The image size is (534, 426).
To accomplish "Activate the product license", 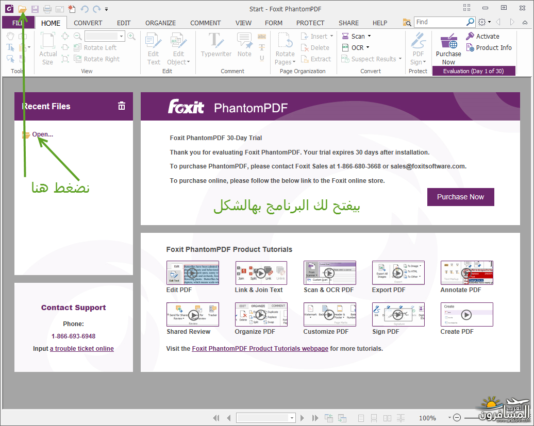I will [x=482, y=36].
